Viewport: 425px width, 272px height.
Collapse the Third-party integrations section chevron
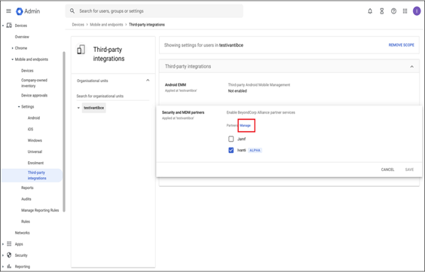[x=411, y=66]
